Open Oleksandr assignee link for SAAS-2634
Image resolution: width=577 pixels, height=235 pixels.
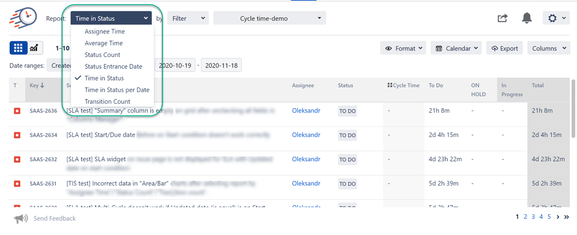[306, 135]
